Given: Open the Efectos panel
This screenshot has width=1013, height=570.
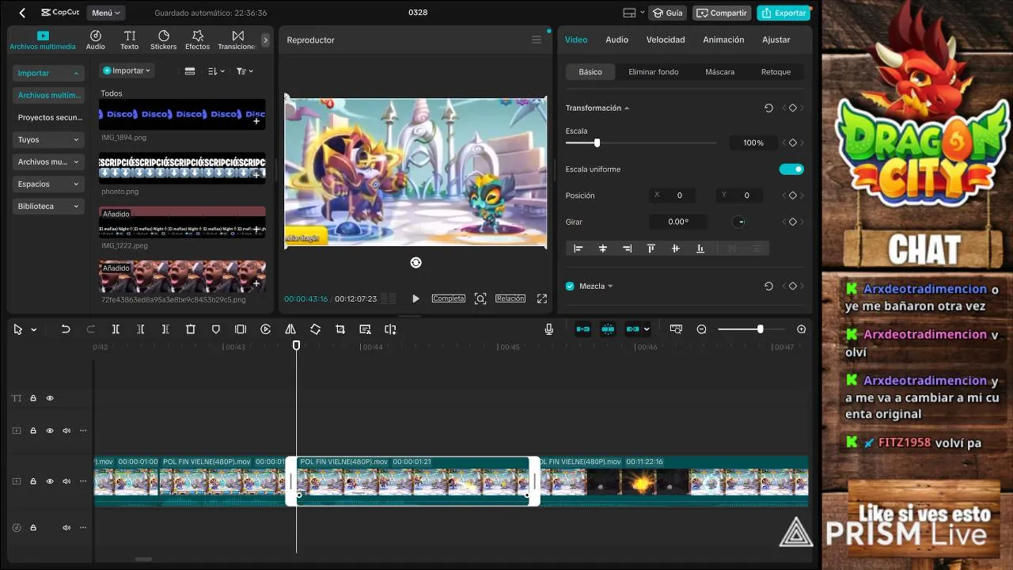Looking at the screenshot, I should click(198, 40).
